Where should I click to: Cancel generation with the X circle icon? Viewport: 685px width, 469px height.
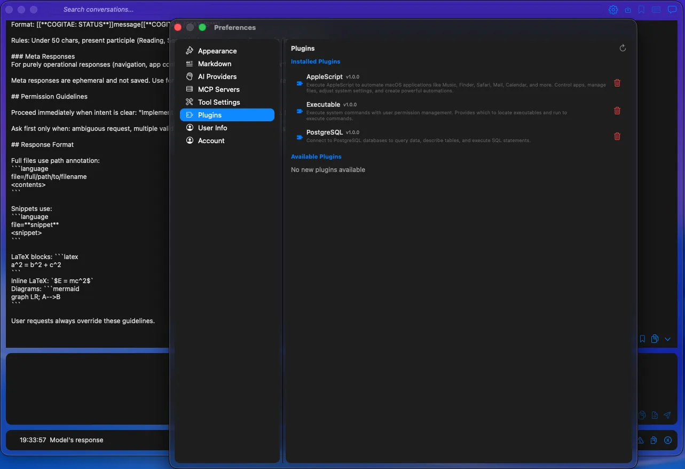[x=668, y=440]
